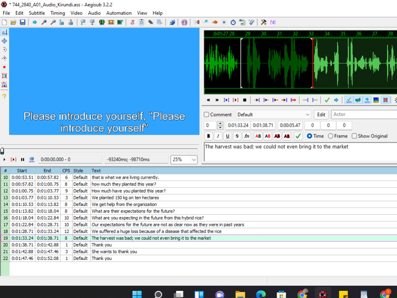This screenshot has height=298, width=397.
Task: Select the row 'She wants to thank you'
Action: 198,252
